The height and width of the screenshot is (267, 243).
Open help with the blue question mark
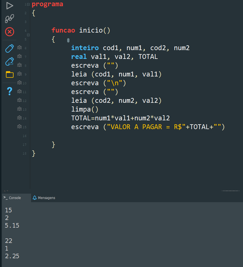10,91
